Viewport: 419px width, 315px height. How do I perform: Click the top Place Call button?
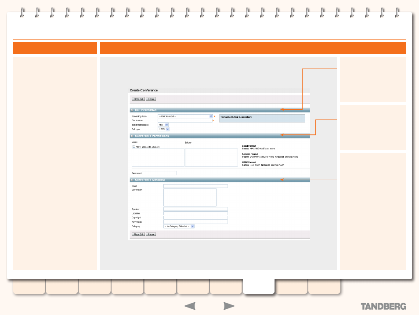pyautogui.click(x=138, y=99)
